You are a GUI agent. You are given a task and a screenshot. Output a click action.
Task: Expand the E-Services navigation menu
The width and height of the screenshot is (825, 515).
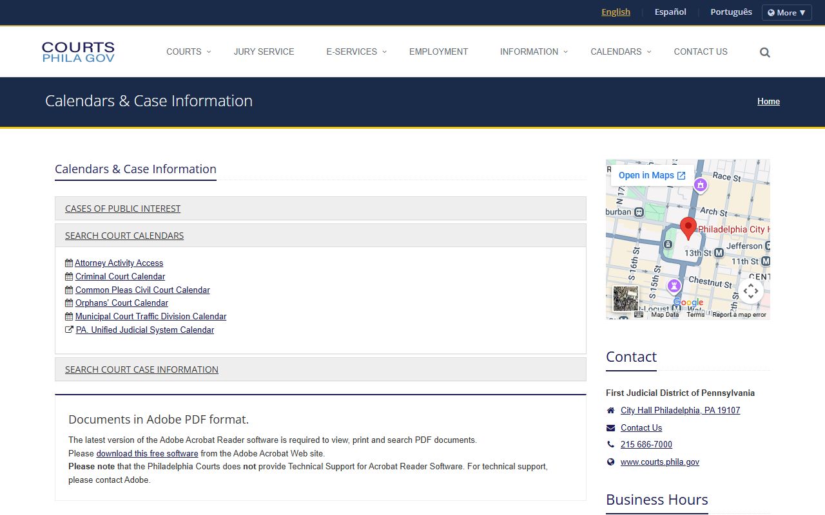356,51
